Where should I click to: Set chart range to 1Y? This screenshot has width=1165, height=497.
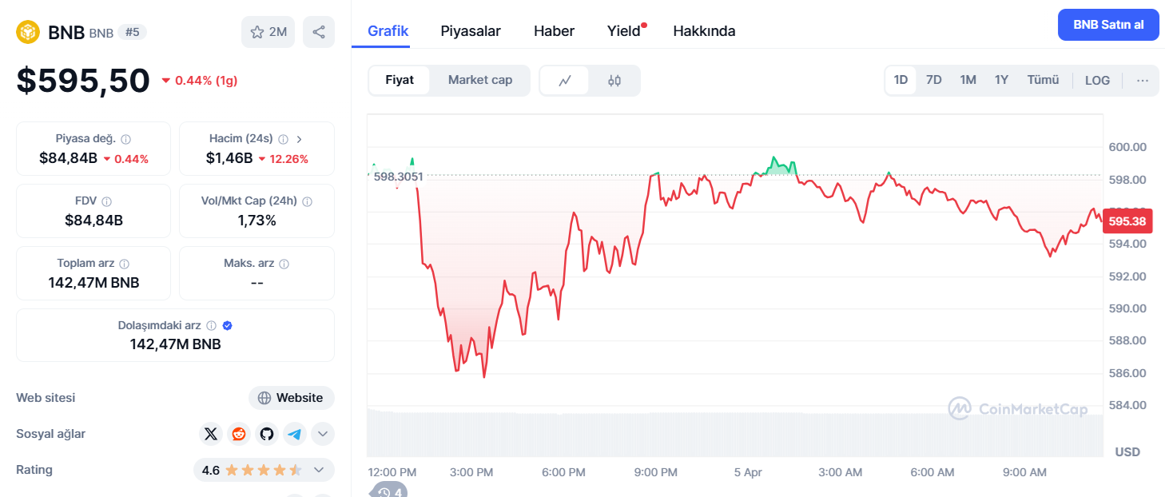(x=1001, y=80)
